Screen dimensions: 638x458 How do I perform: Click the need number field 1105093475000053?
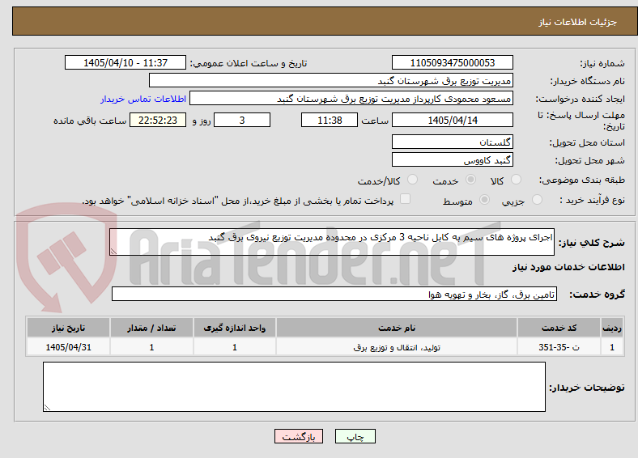pos(453,62)
